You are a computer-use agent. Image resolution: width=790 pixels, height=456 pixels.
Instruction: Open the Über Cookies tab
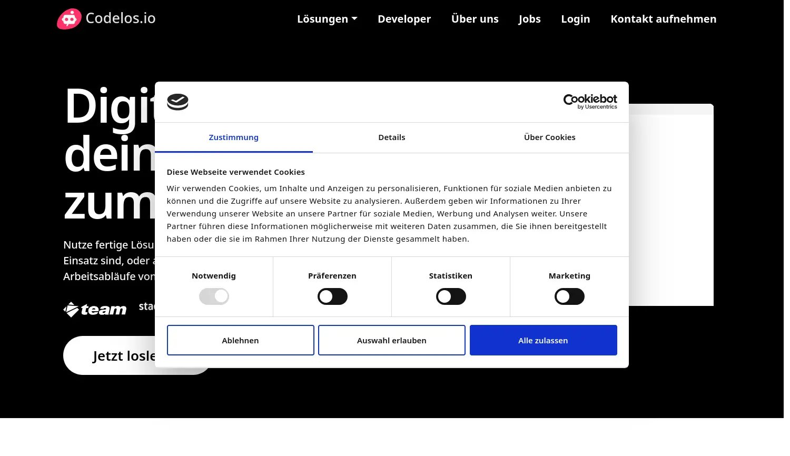(550, 137)
